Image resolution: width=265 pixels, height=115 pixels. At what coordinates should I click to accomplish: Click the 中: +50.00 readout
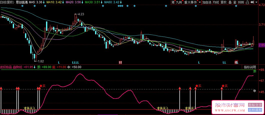[74, 67]
